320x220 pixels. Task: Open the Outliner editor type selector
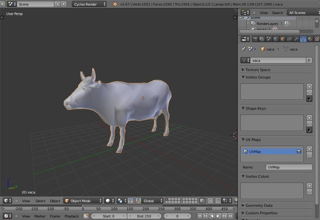tap(245, 12)
